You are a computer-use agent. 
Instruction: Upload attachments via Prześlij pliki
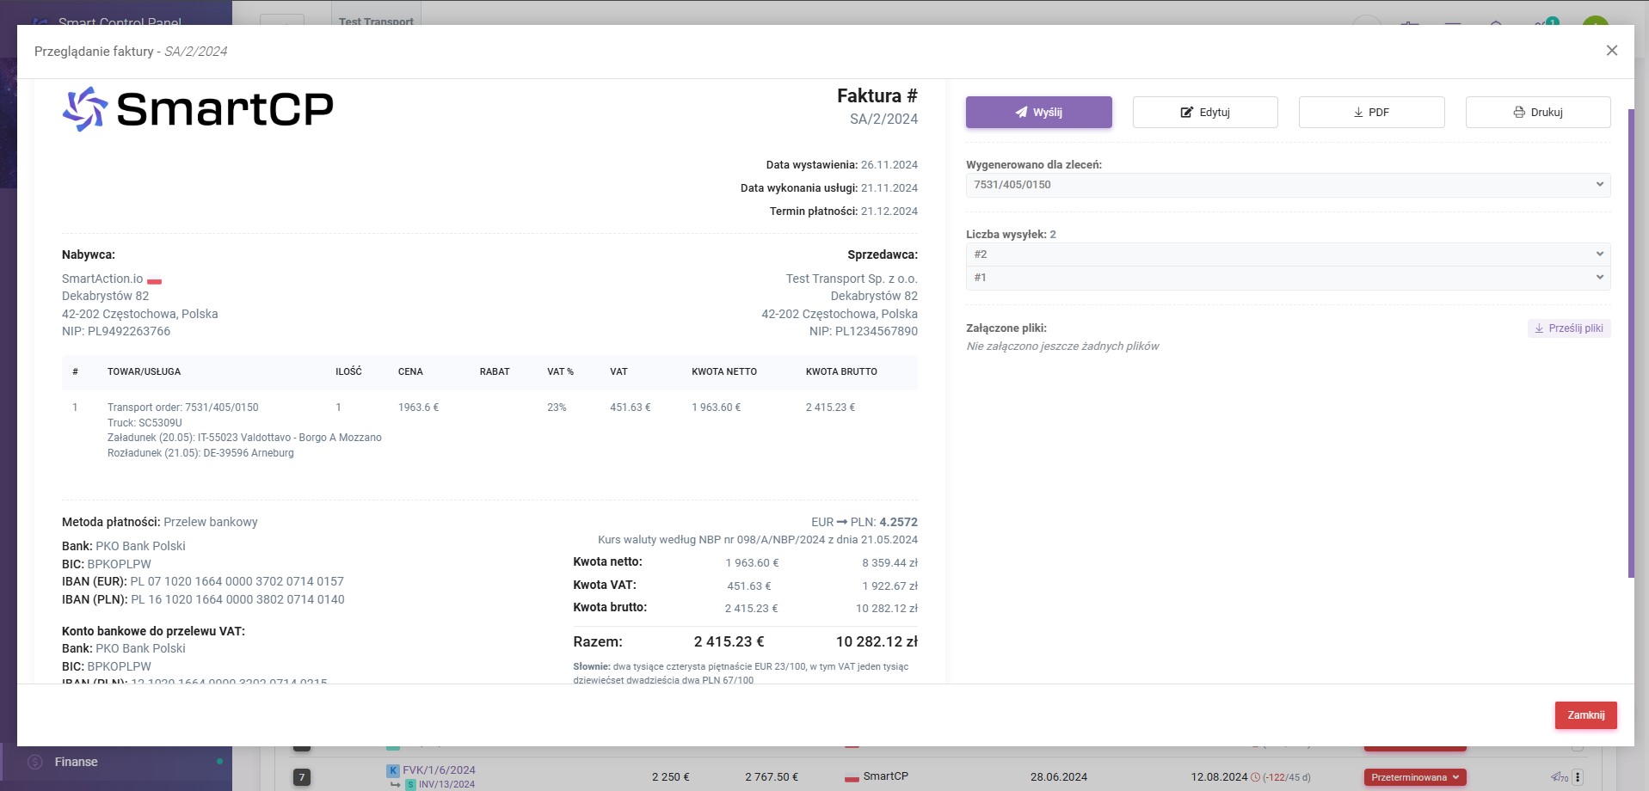coord(1569,328)
